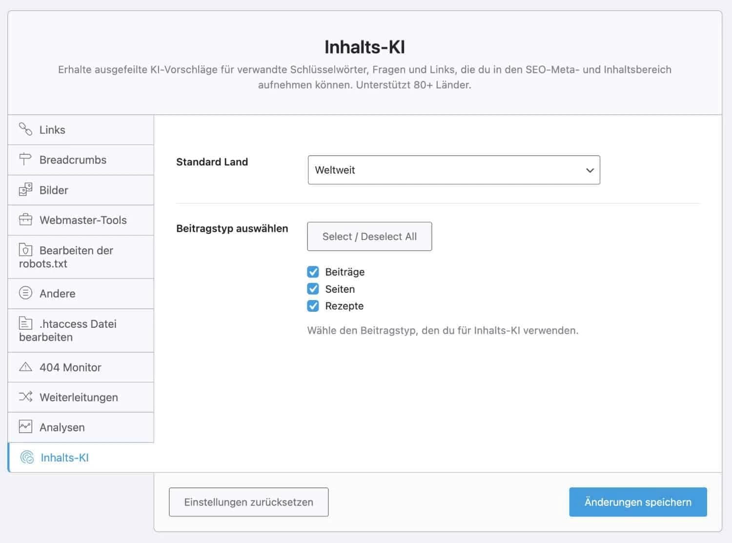Viewport: 732px width, 543px height.
Task: Click the Inhalts-KI spiral icon
Action: tap(27, 457)
